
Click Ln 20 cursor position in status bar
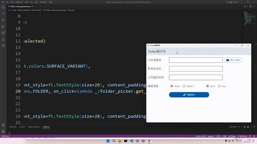[200, 136]
